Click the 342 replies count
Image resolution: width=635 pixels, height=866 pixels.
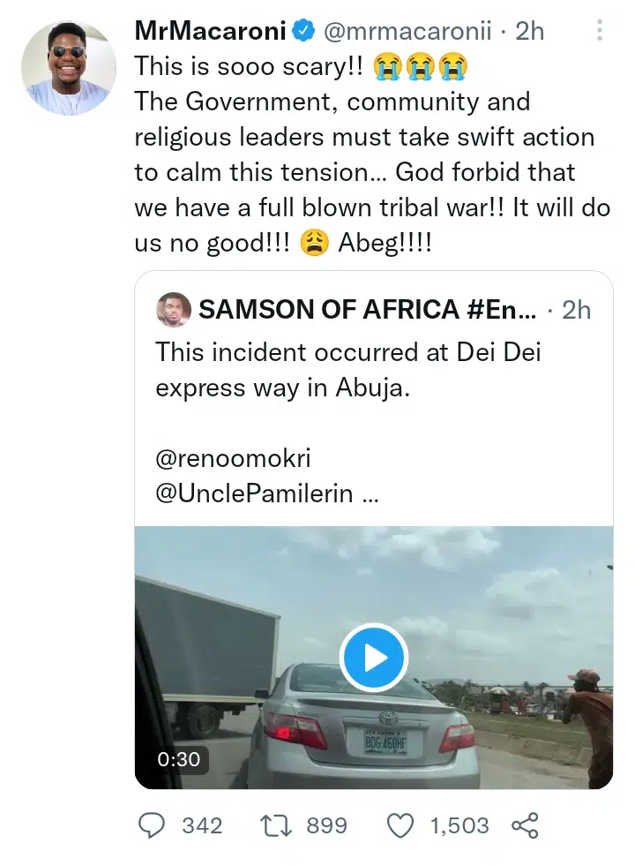202,825
